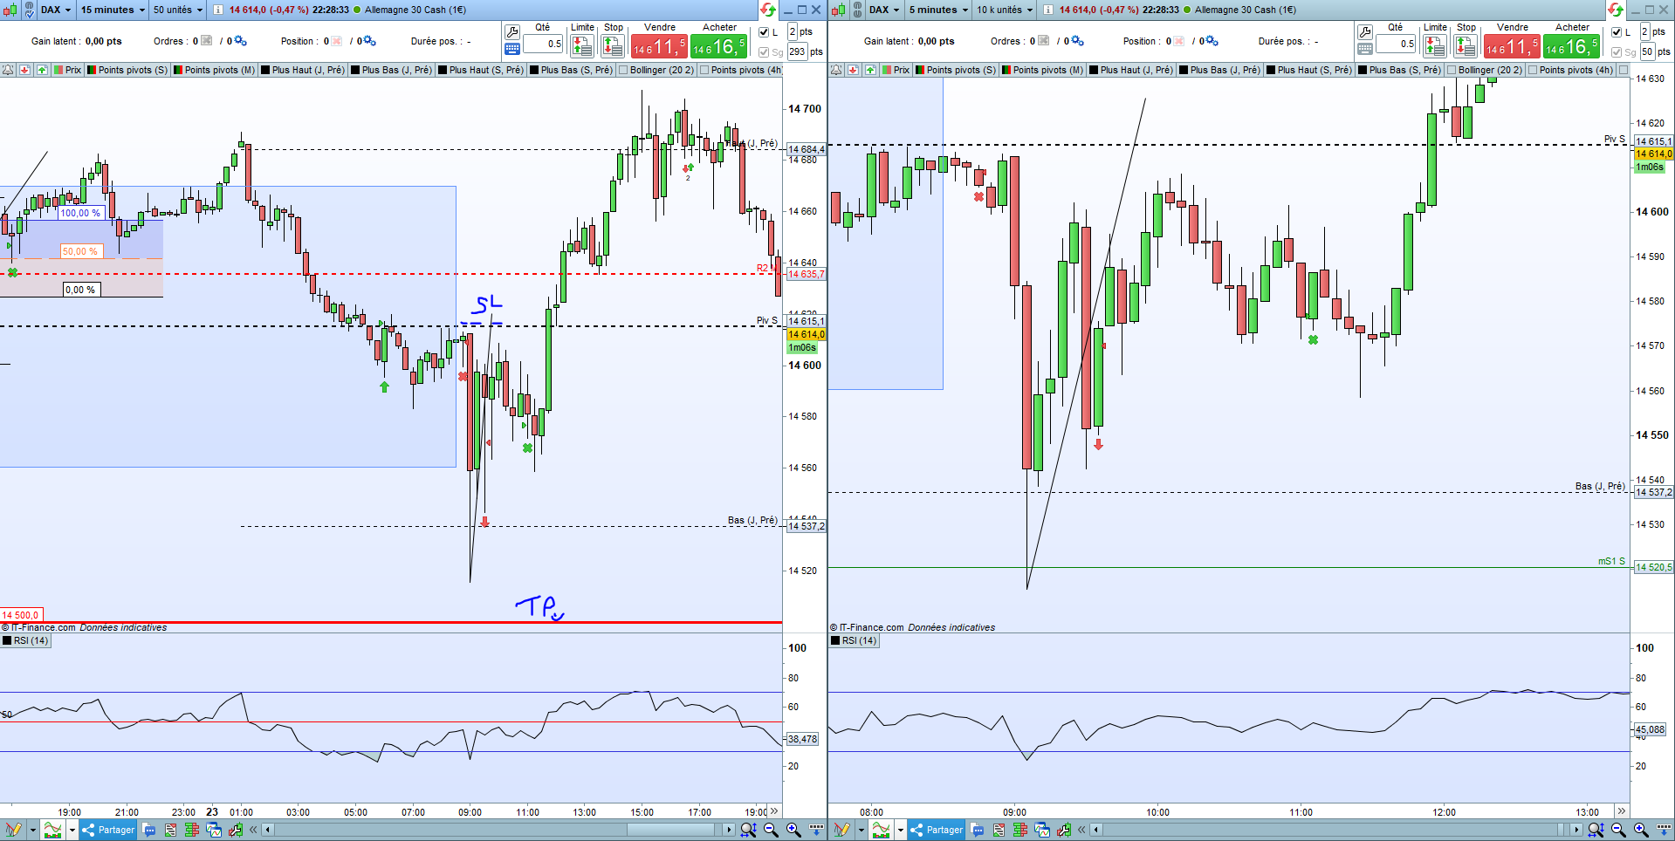Open the DAX dropdown in 5 minutes chart

(884, 10)
